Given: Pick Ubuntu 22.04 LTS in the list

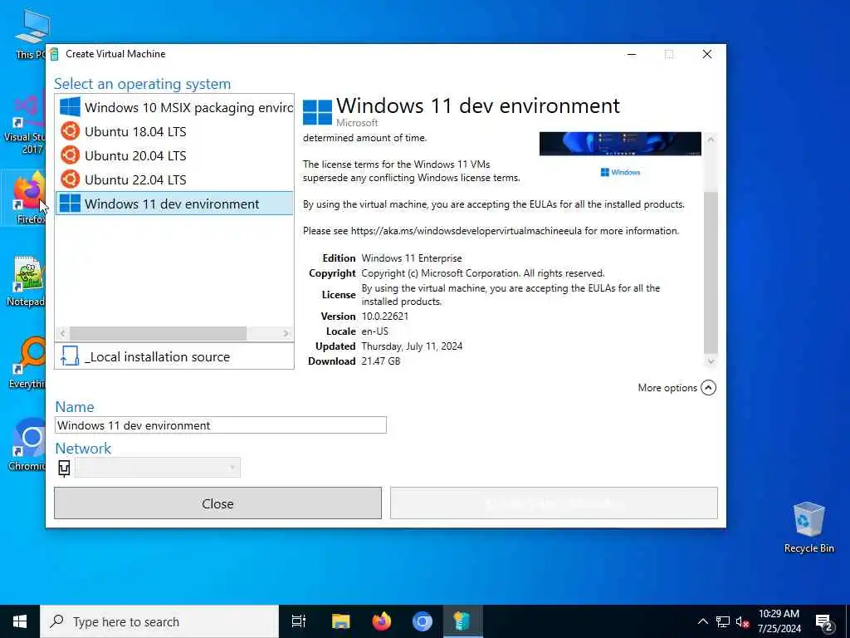Looking at the screenshot, I should point(174,179).
